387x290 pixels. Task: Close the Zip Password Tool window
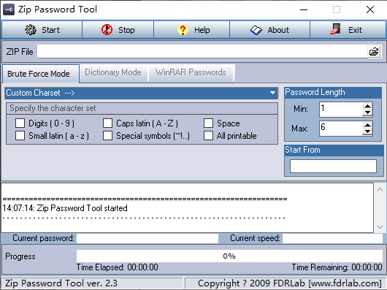370,10
